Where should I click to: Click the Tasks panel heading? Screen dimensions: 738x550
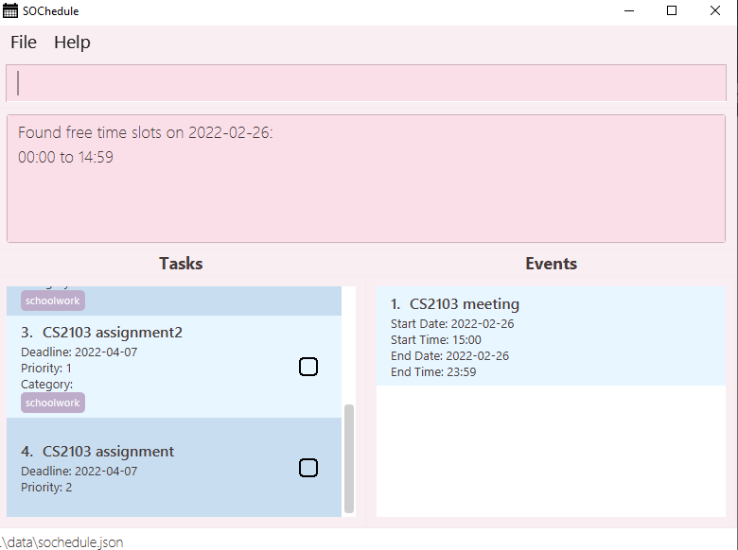click(181, 264)
